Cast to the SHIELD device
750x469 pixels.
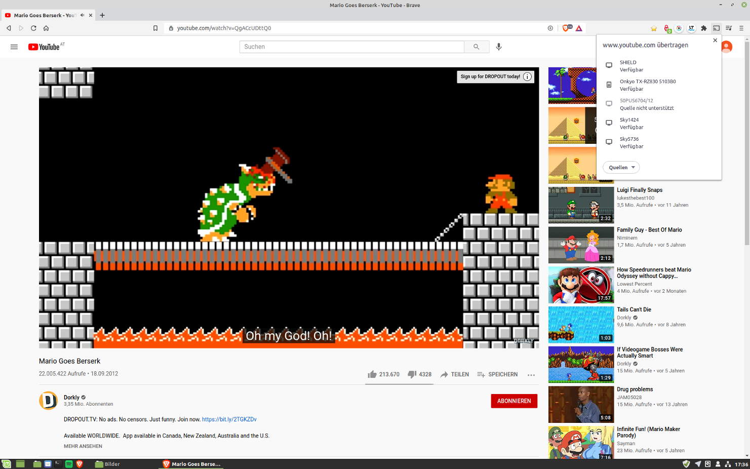click(x=659, y=66)
